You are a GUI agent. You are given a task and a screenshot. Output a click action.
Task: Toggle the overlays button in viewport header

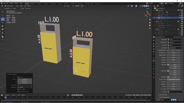pos(136,6)
